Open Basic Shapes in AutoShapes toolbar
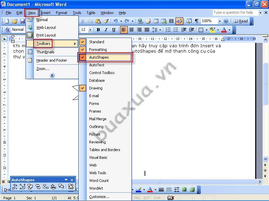The height and width of the screenshot is (201, 269). click(30, 187)
